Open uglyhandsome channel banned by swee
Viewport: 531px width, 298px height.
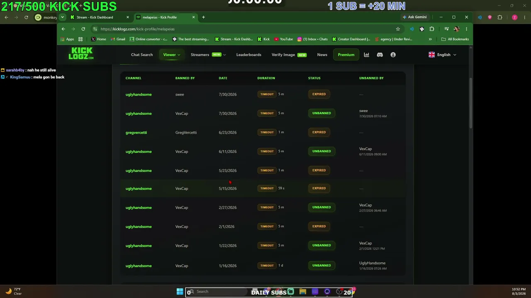139,94
